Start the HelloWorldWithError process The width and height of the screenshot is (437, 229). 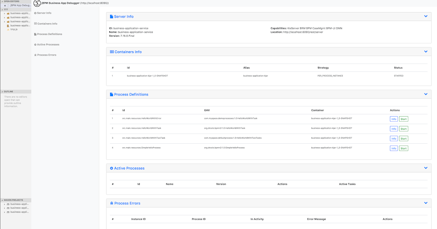point(403,119)
